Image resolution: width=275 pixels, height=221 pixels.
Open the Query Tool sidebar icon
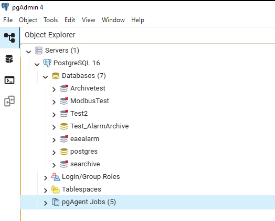(9, 59)
